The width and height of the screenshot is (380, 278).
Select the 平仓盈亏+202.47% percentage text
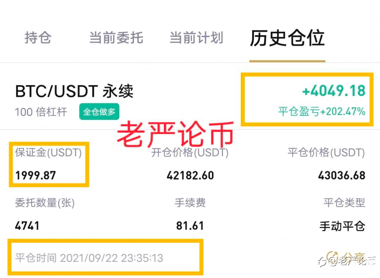(322, 111)
